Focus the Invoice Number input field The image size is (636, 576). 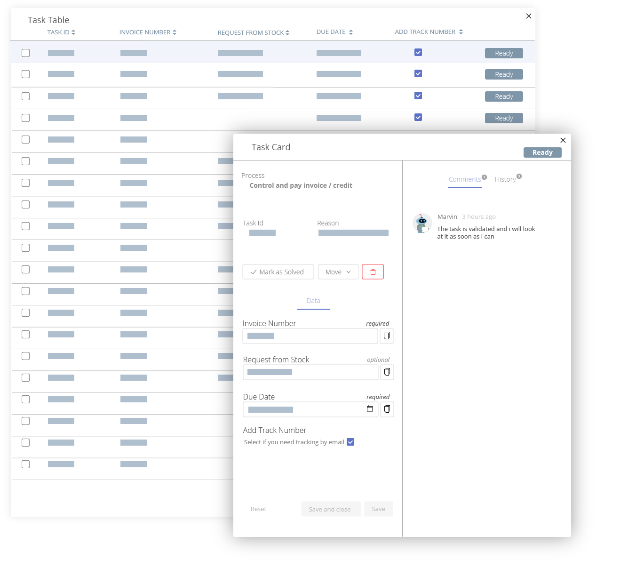[x=310, y=336]
